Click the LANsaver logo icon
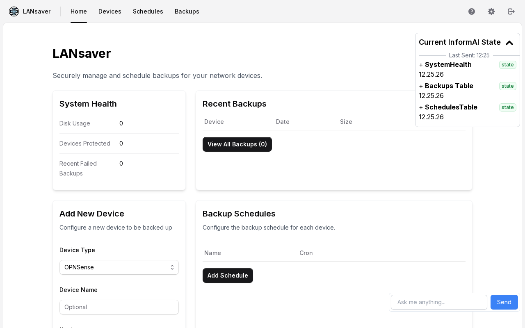Screen dimensions: 525x328 [14, 11]
